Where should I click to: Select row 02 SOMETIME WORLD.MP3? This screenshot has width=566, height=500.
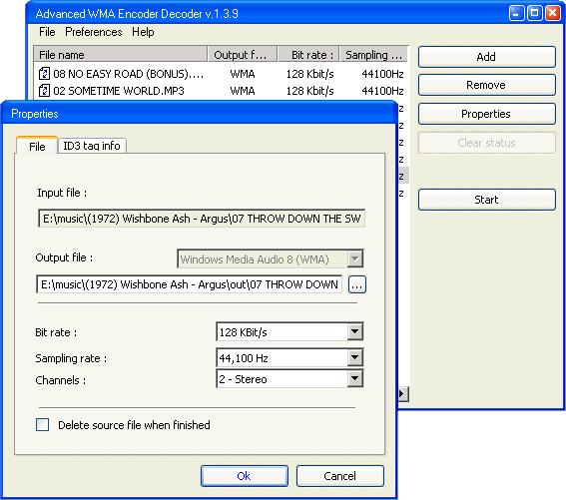tap(221, 91)
